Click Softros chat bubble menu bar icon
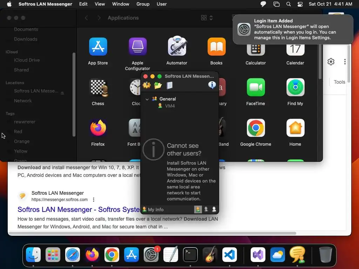Screen dimensions: 359x269 [x=263, y=4]
